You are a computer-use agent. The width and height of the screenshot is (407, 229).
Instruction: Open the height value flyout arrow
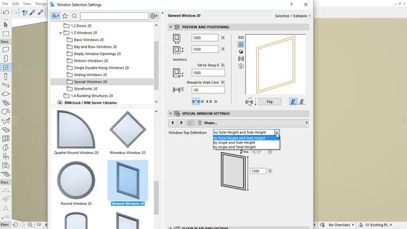(x=223, y=49)
